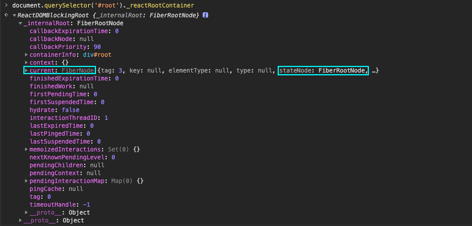Expand the current FiberNode property
The image size is (472, 226).
coord(27,71)
